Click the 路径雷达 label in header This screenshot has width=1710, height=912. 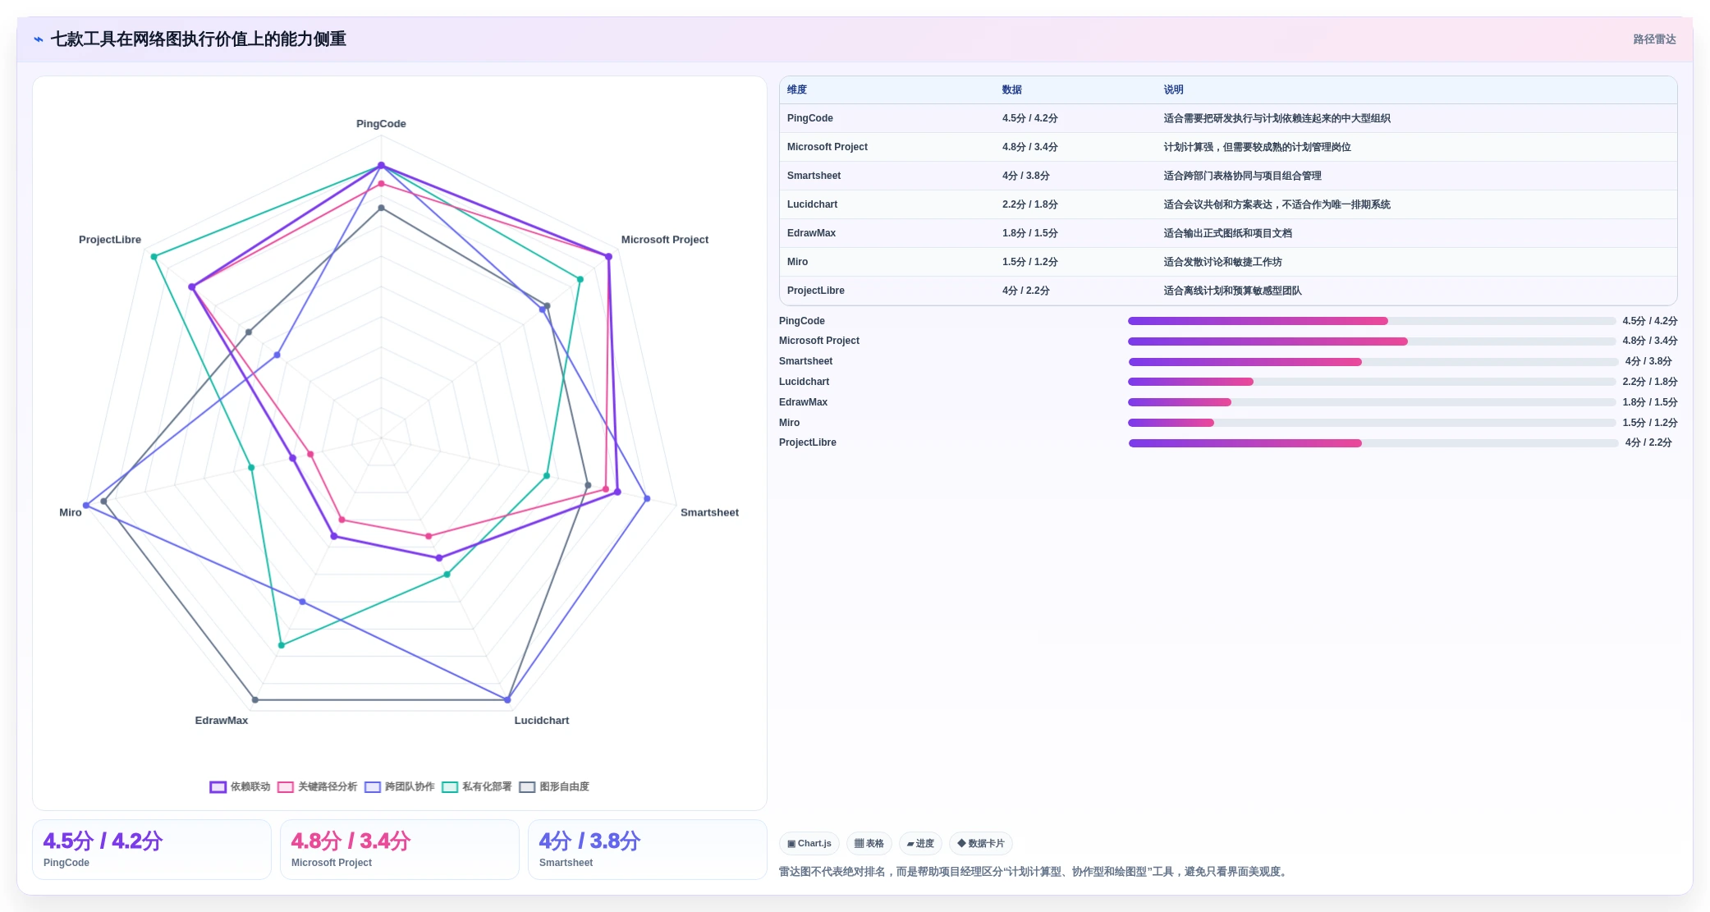[x=1654, y=39]
